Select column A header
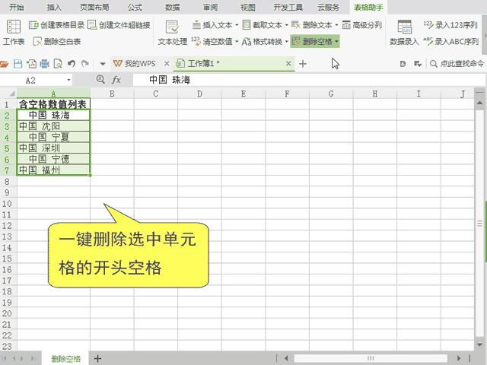 [x=53, y=94]
